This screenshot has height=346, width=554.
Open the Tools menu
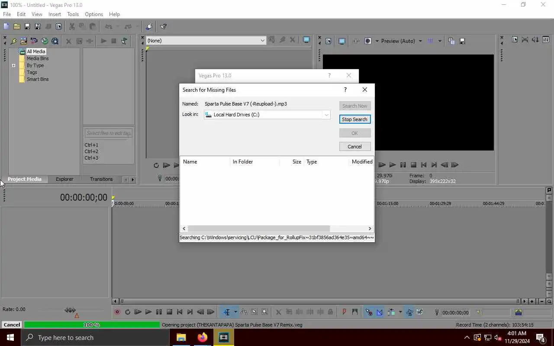tap(73, 14)
